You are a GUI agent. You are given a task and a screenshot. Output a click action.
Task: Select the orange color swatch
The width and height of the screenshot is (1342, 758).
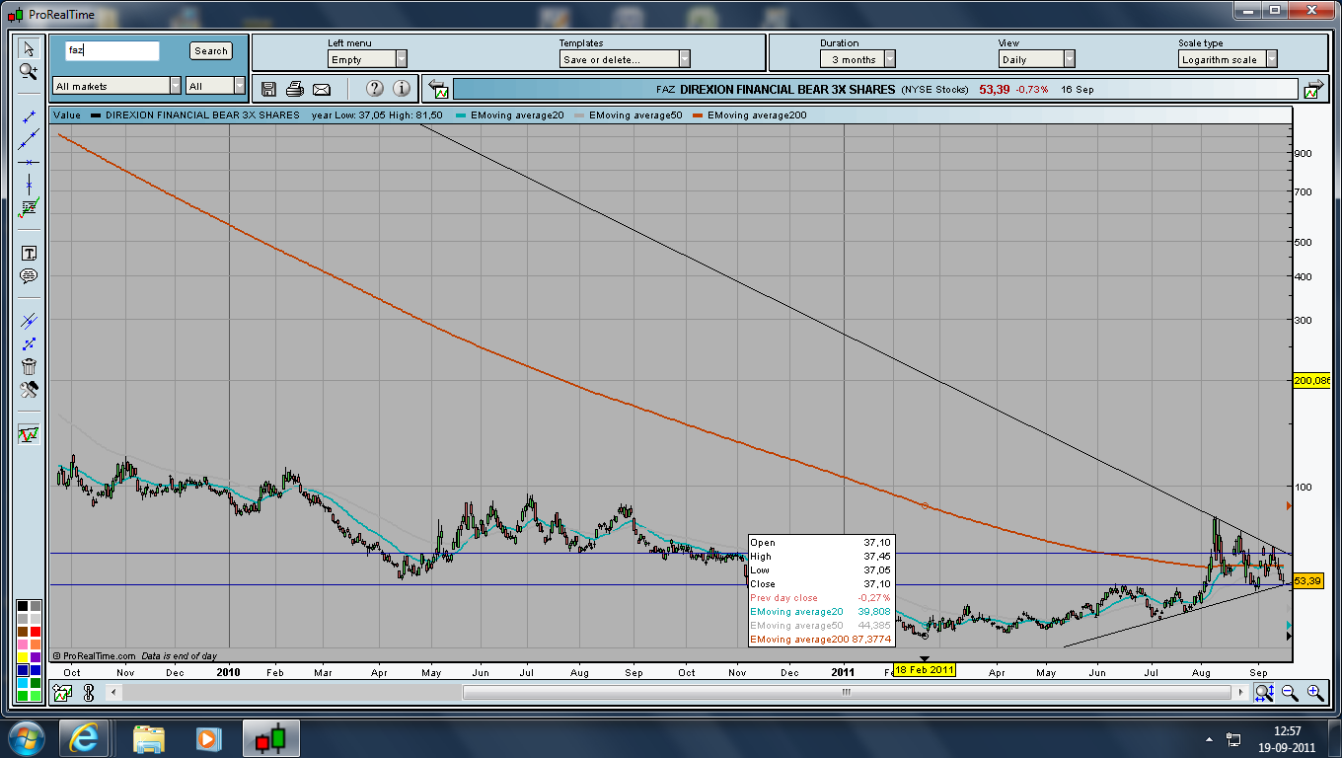tap(35, 644)
